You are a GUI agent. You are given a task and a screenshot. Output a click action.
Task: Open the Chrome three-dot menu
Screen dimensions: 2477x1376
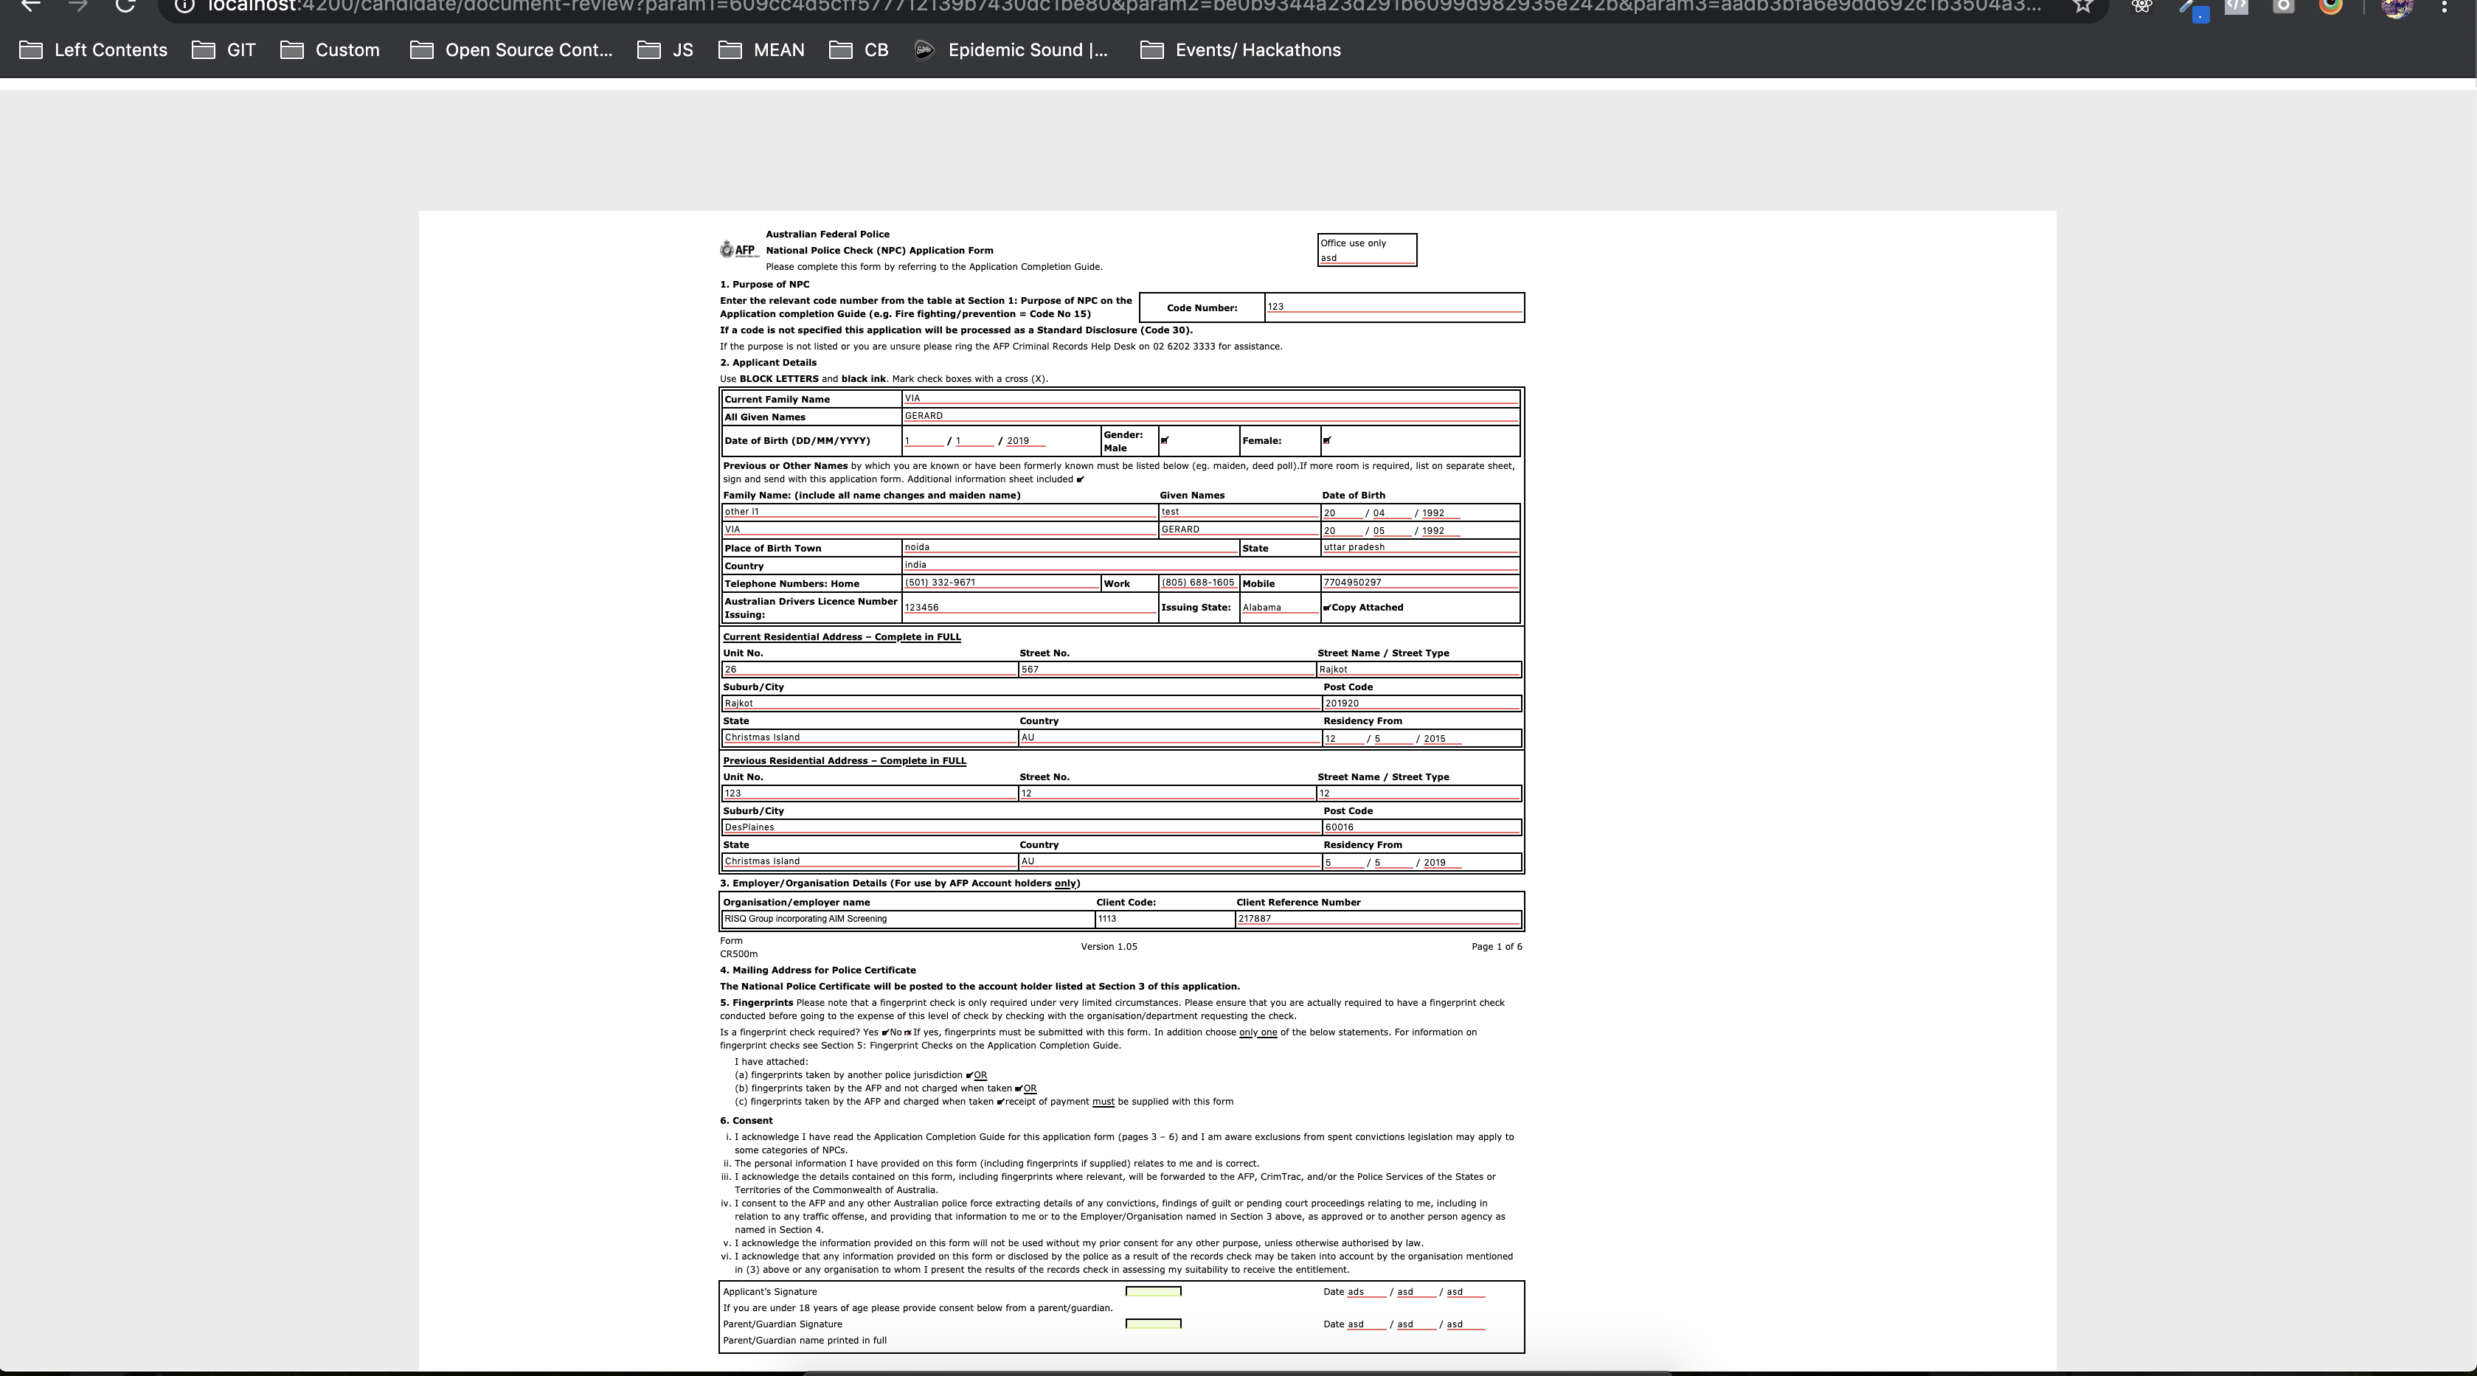click(2445, 5)
